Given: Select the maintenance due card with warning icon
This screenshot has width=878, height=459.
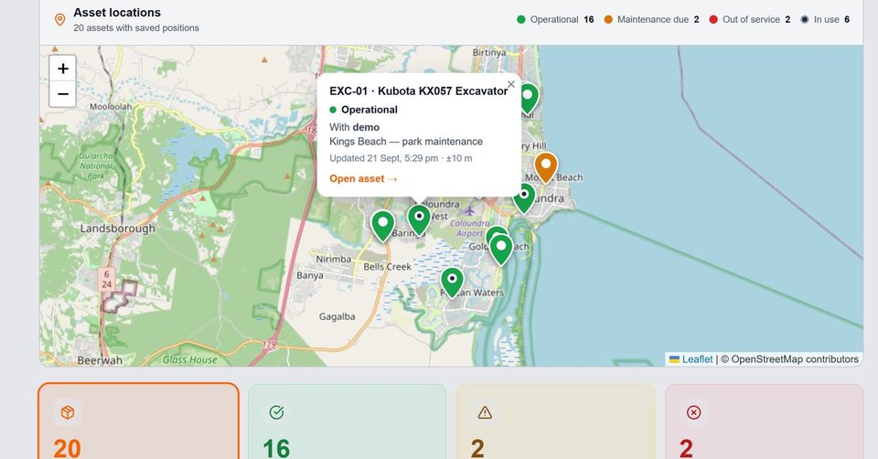Looking at the screenshot, I should coord(556,422).
